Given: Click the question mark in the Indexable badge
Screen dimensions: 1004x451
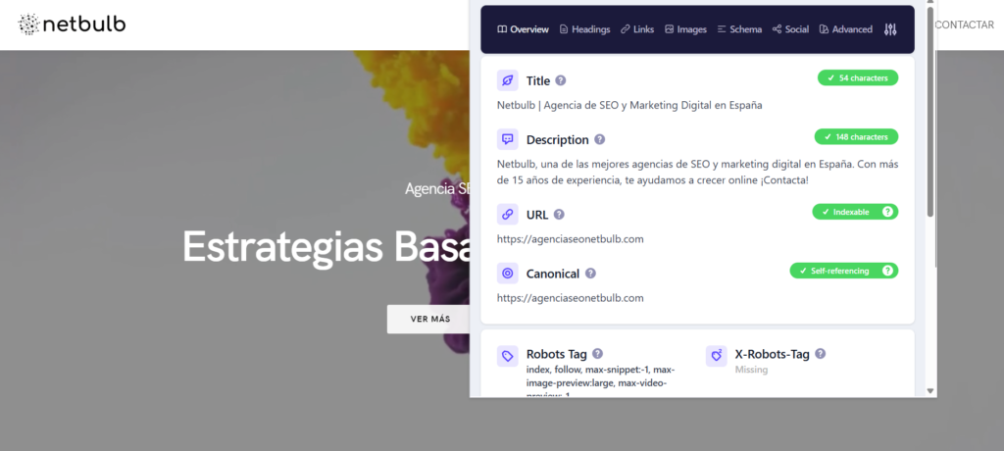Looking at the screenshot, I should 887,212.
